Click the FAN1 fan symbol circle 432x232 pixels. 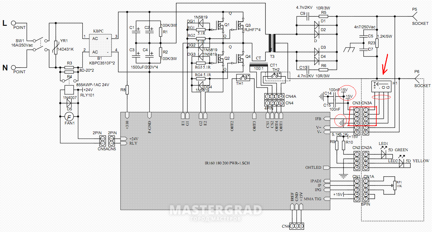click(70, 117)
